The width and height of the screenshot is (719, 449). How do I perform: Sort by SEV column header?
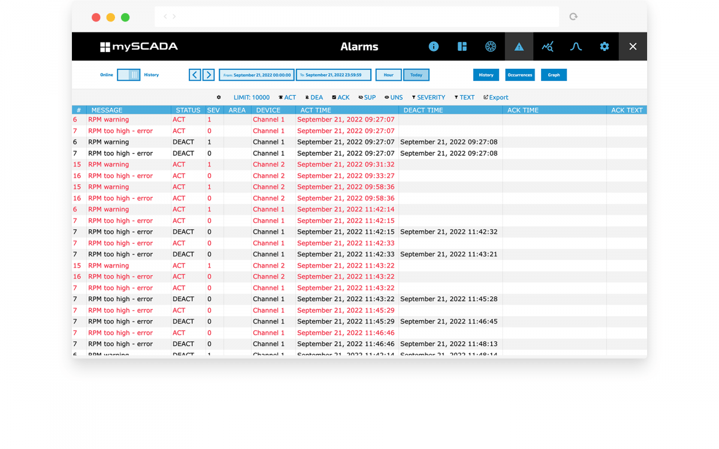213,110
